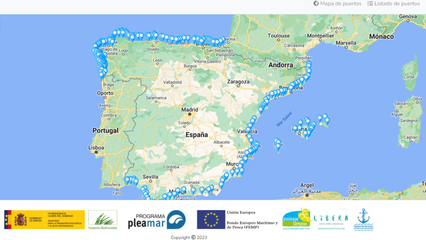Select the westernmost marker on Mallorca

pyautogui.click(x=295, y=129)
